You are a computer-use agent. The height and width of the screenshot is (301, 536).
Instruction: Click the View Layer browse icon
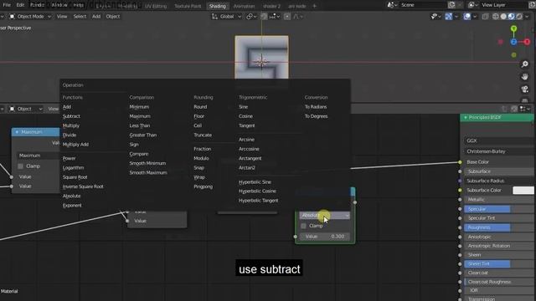tap(473, 5)
